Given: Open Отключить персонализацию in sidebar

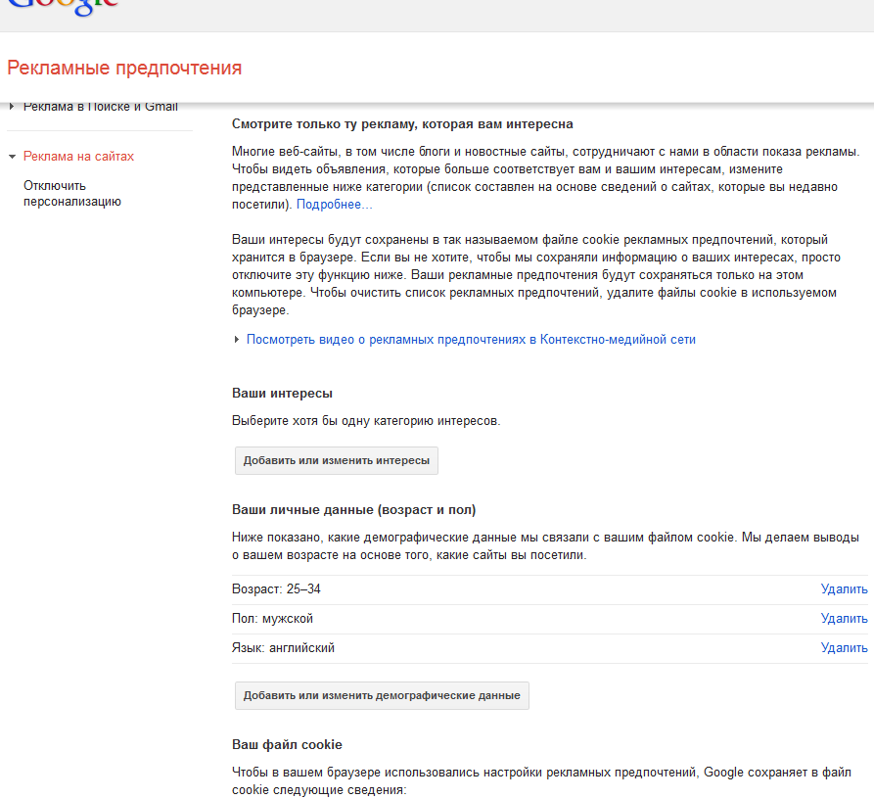Looking at the screenshot, I should coord(71,194).
